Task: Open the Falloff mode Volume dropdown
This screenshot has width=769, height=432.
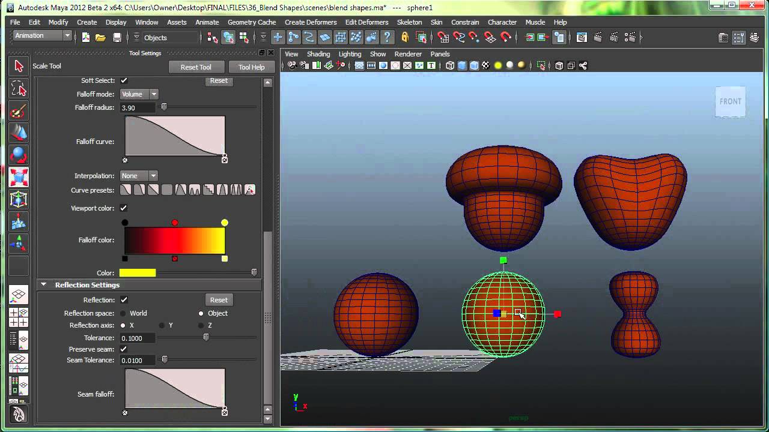Action: pos(139,94)
